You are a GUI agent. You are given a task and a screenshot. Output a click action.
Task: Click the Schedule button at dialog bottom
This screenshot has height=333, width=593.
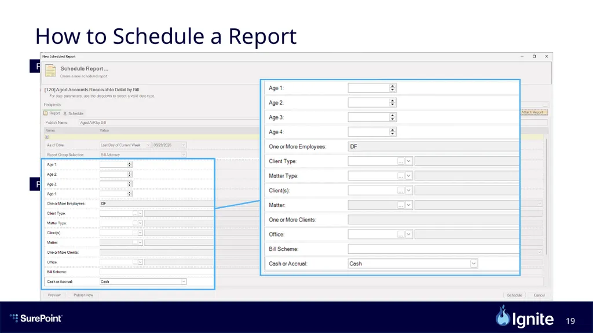514,295
